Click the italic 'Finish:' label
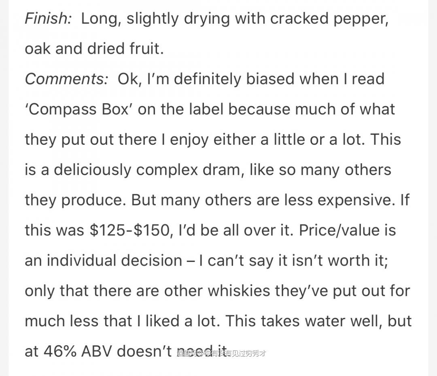The height and width of the screenshot is (376, 437). pyautogui.click(x=48, y=19)
